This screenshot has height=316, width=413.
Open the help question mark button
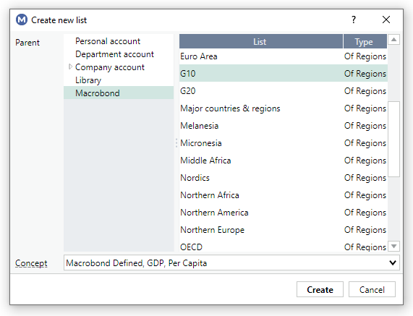pos(354,20)
